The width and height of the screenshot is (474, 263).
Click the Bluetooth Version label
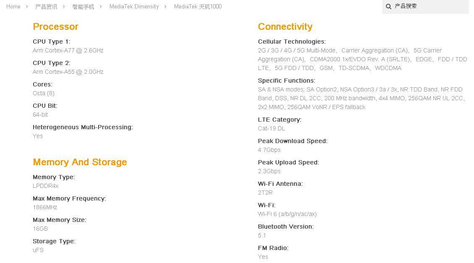pos(286,227)
